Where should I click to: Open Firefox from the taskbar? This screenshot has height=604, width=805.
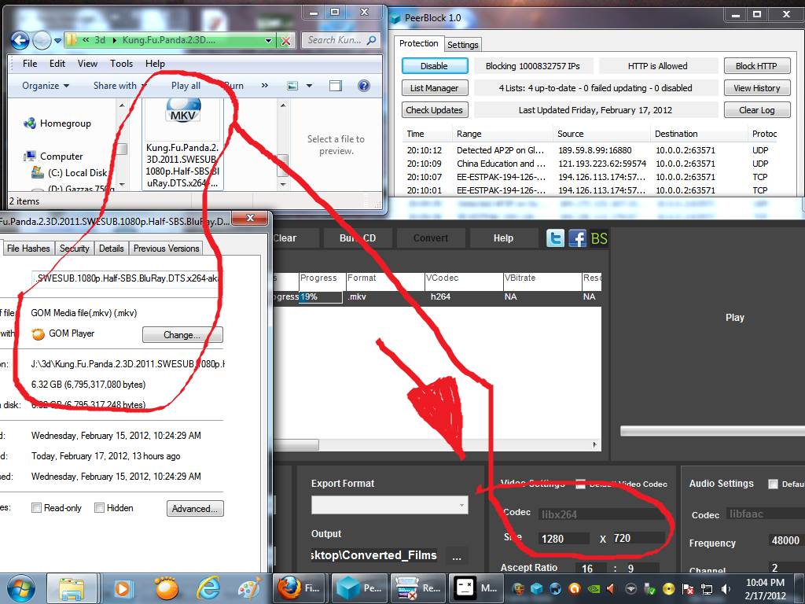300,587
